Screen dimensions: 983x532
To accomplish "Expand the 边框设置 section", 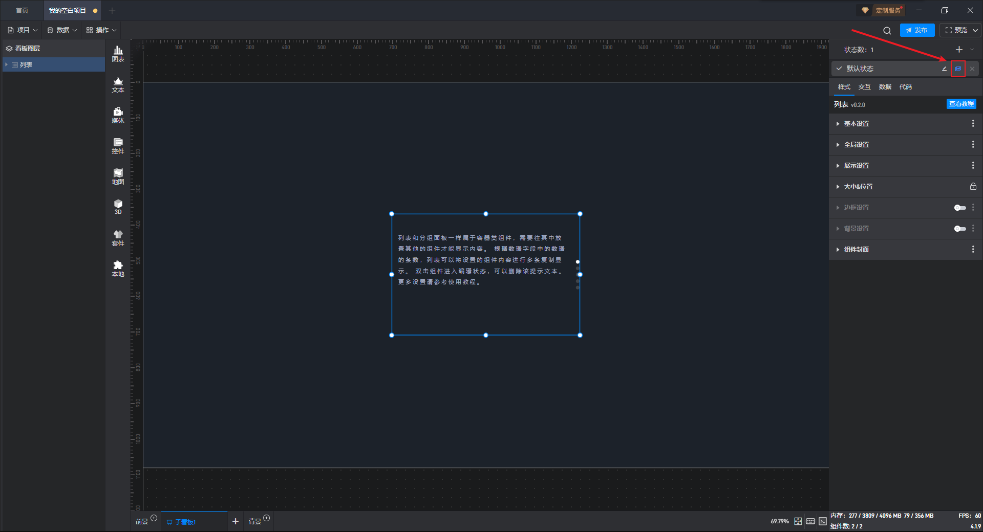I will tap(838, 208).
